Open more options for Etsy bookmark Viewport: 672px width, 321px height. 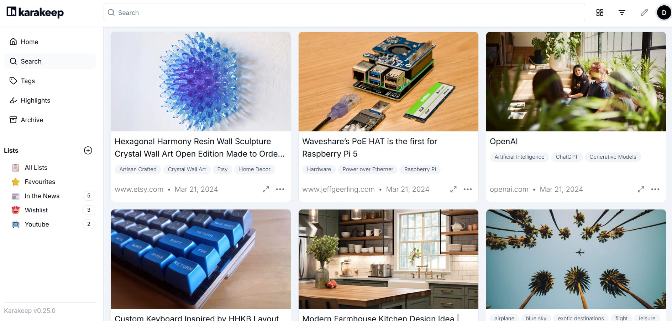coord(280,189)
